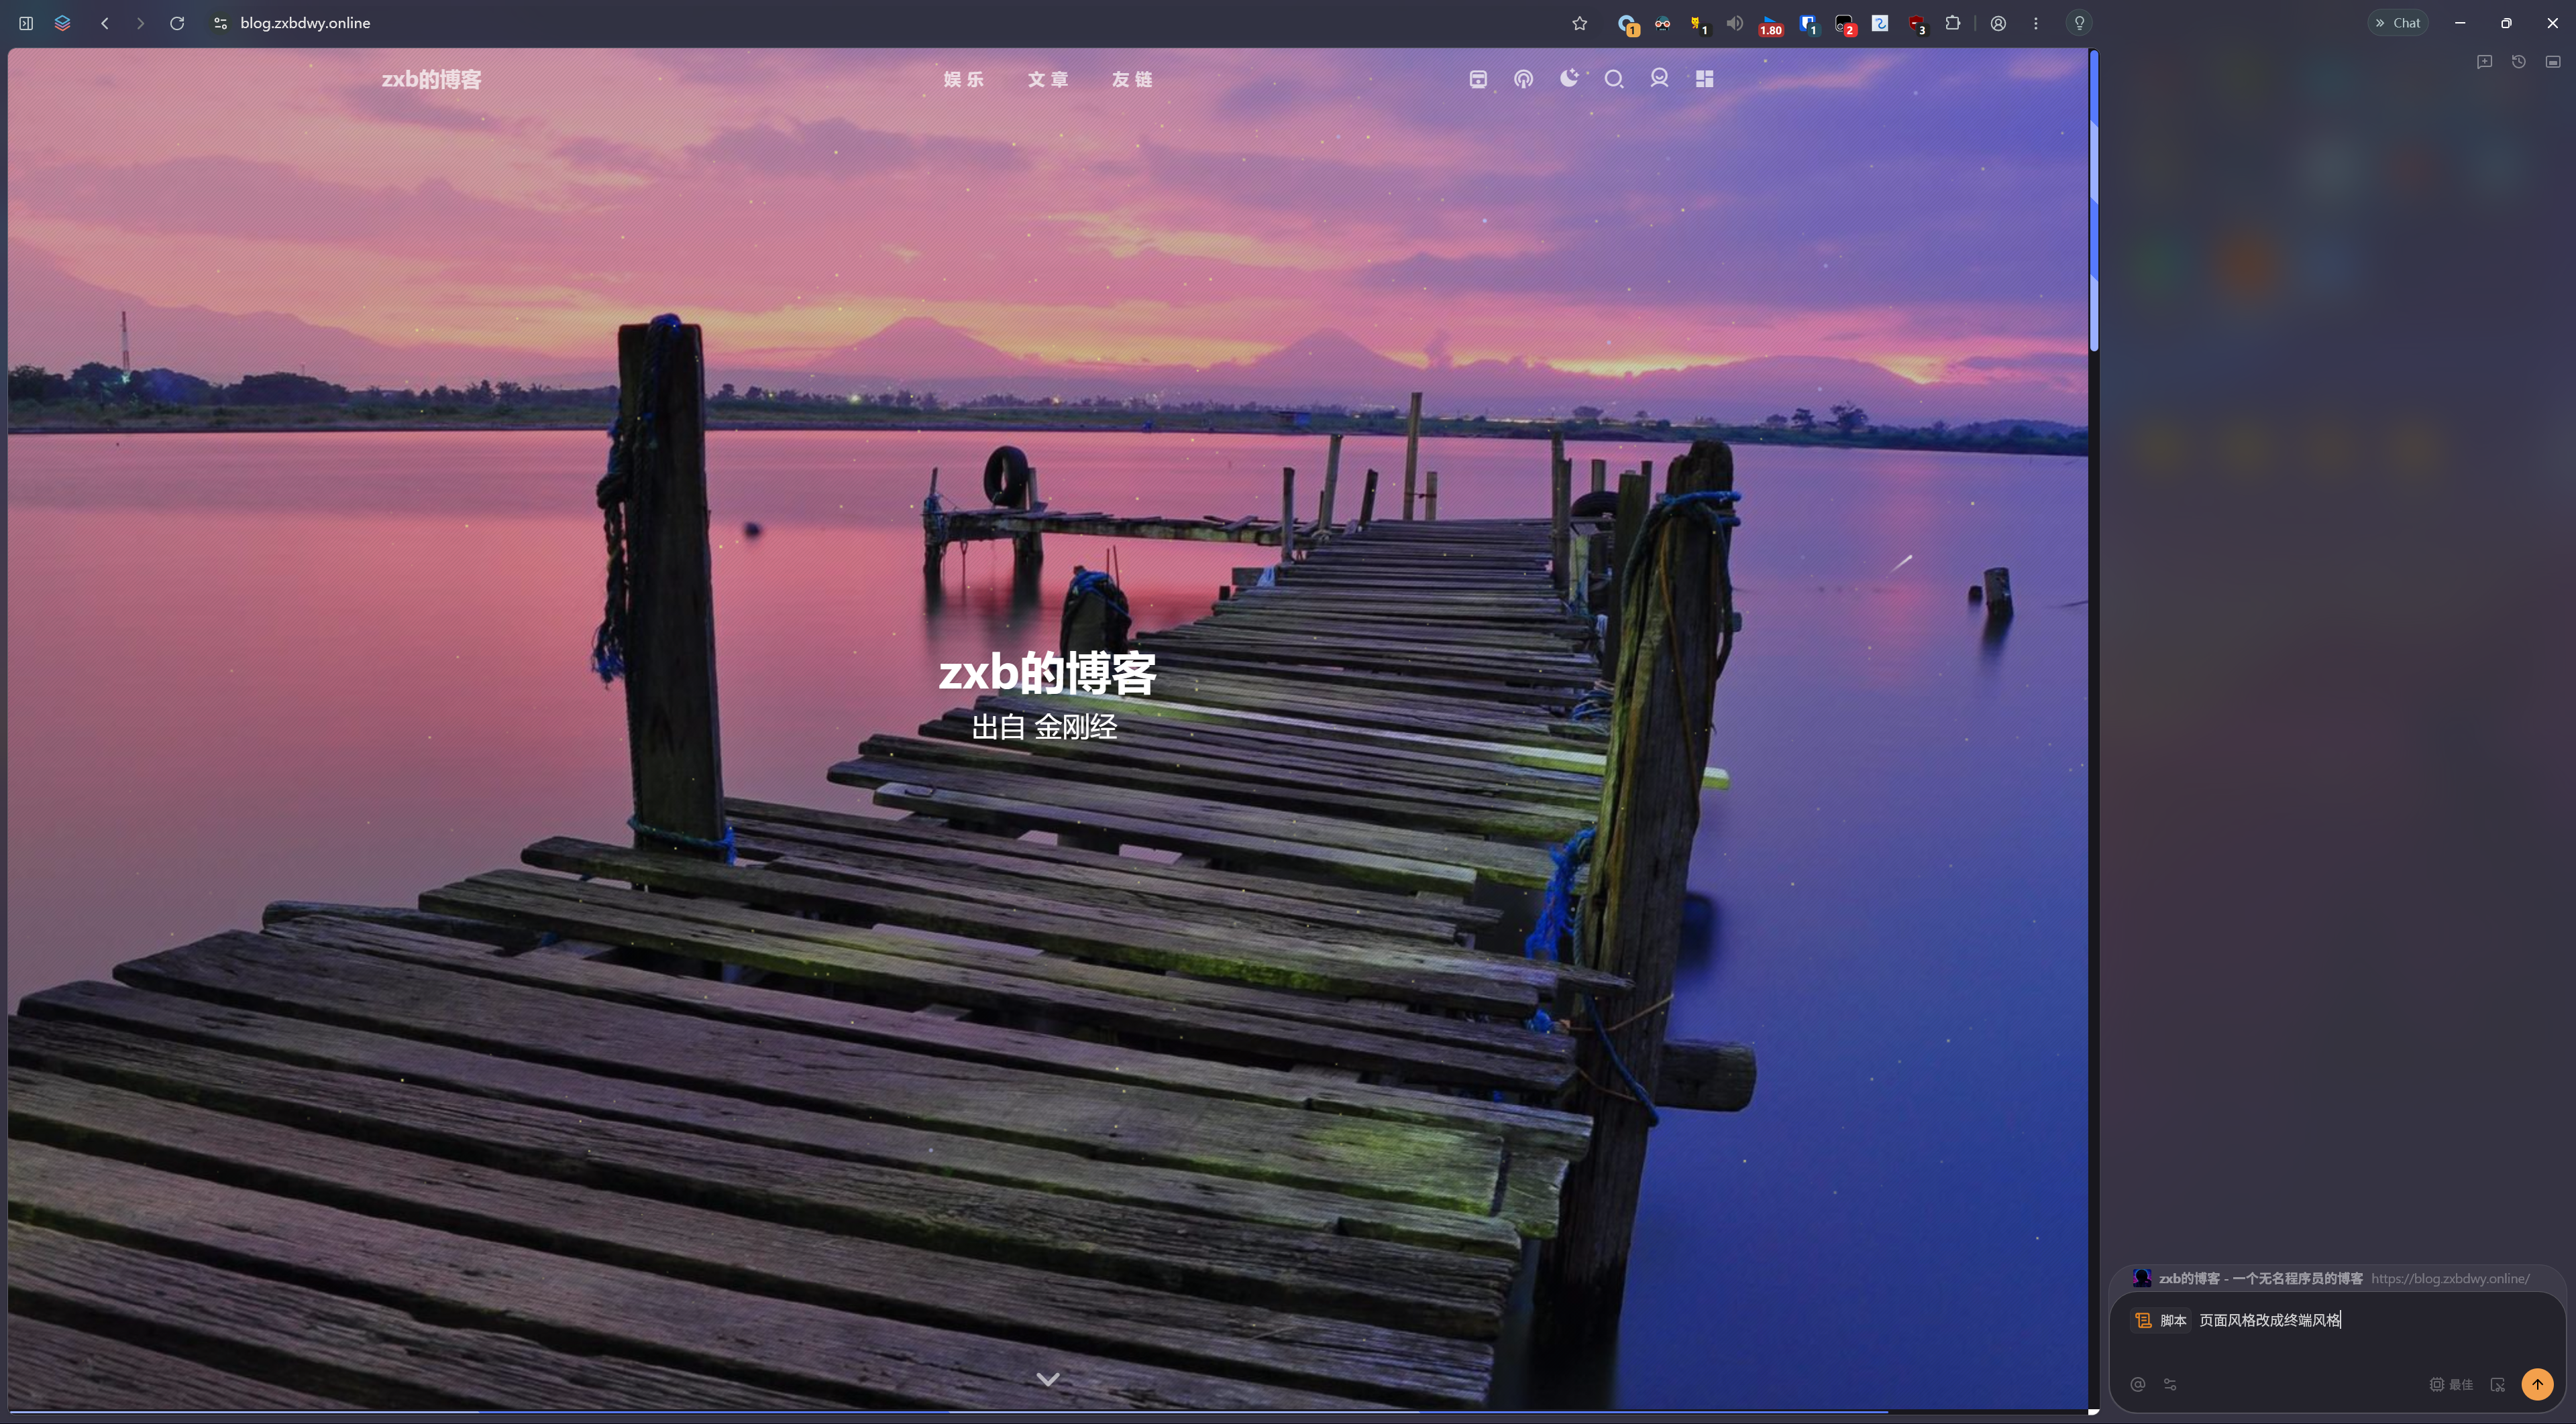
Task: Bookmark this page with star icon
Action: 1580,23
